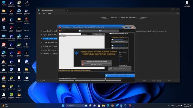Viewport: 193px width, 108px height.
Task: Open Notepad settings gear icon
Action: 178,13
